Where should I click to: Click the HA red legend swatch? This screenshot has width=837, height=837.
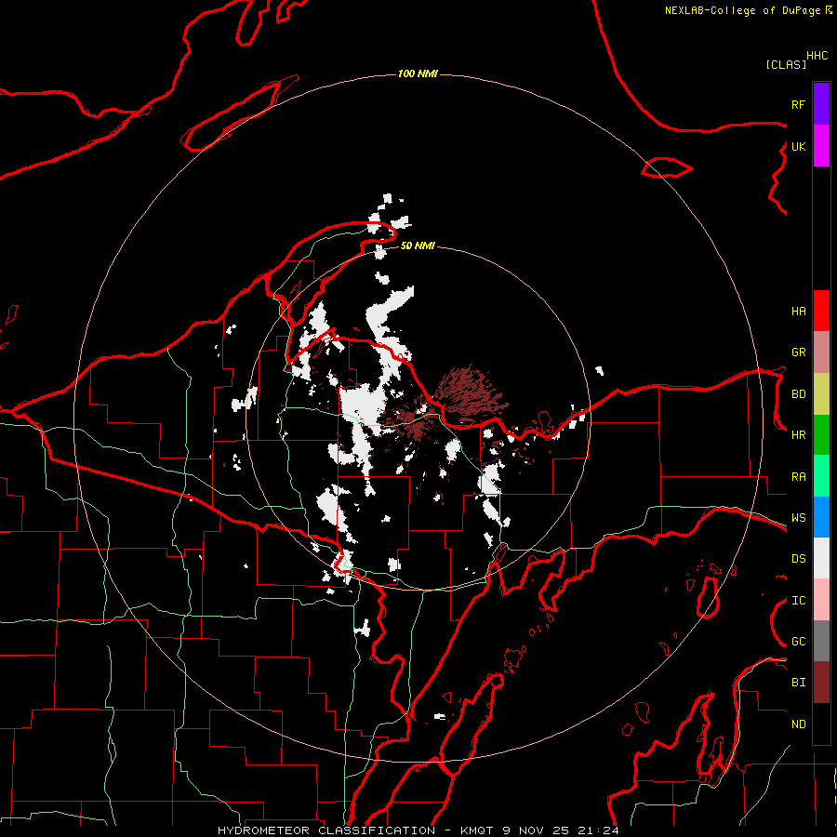(821, 311)
